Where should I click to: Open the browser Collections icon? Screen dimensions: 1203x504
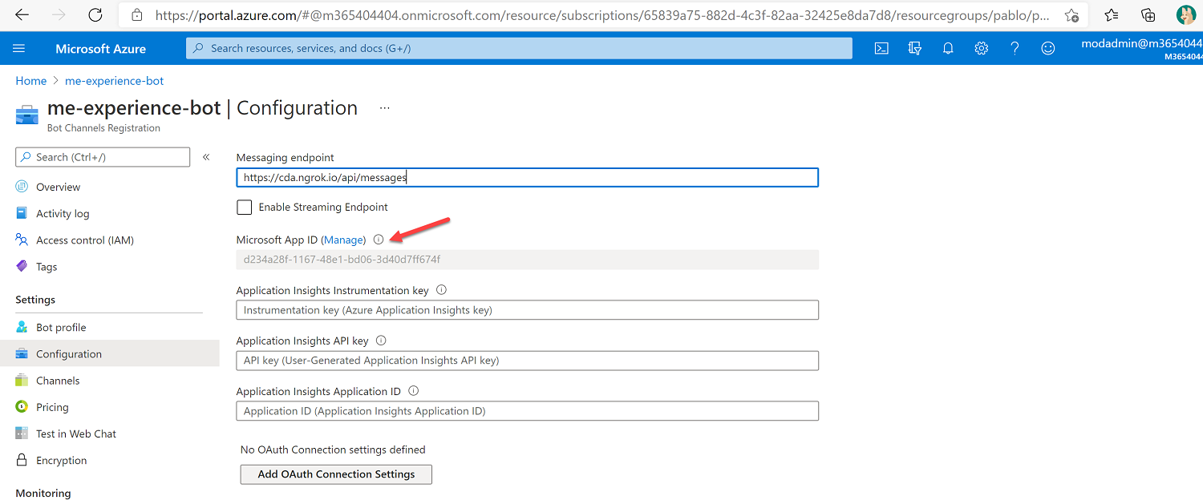tap(1148, 15)
